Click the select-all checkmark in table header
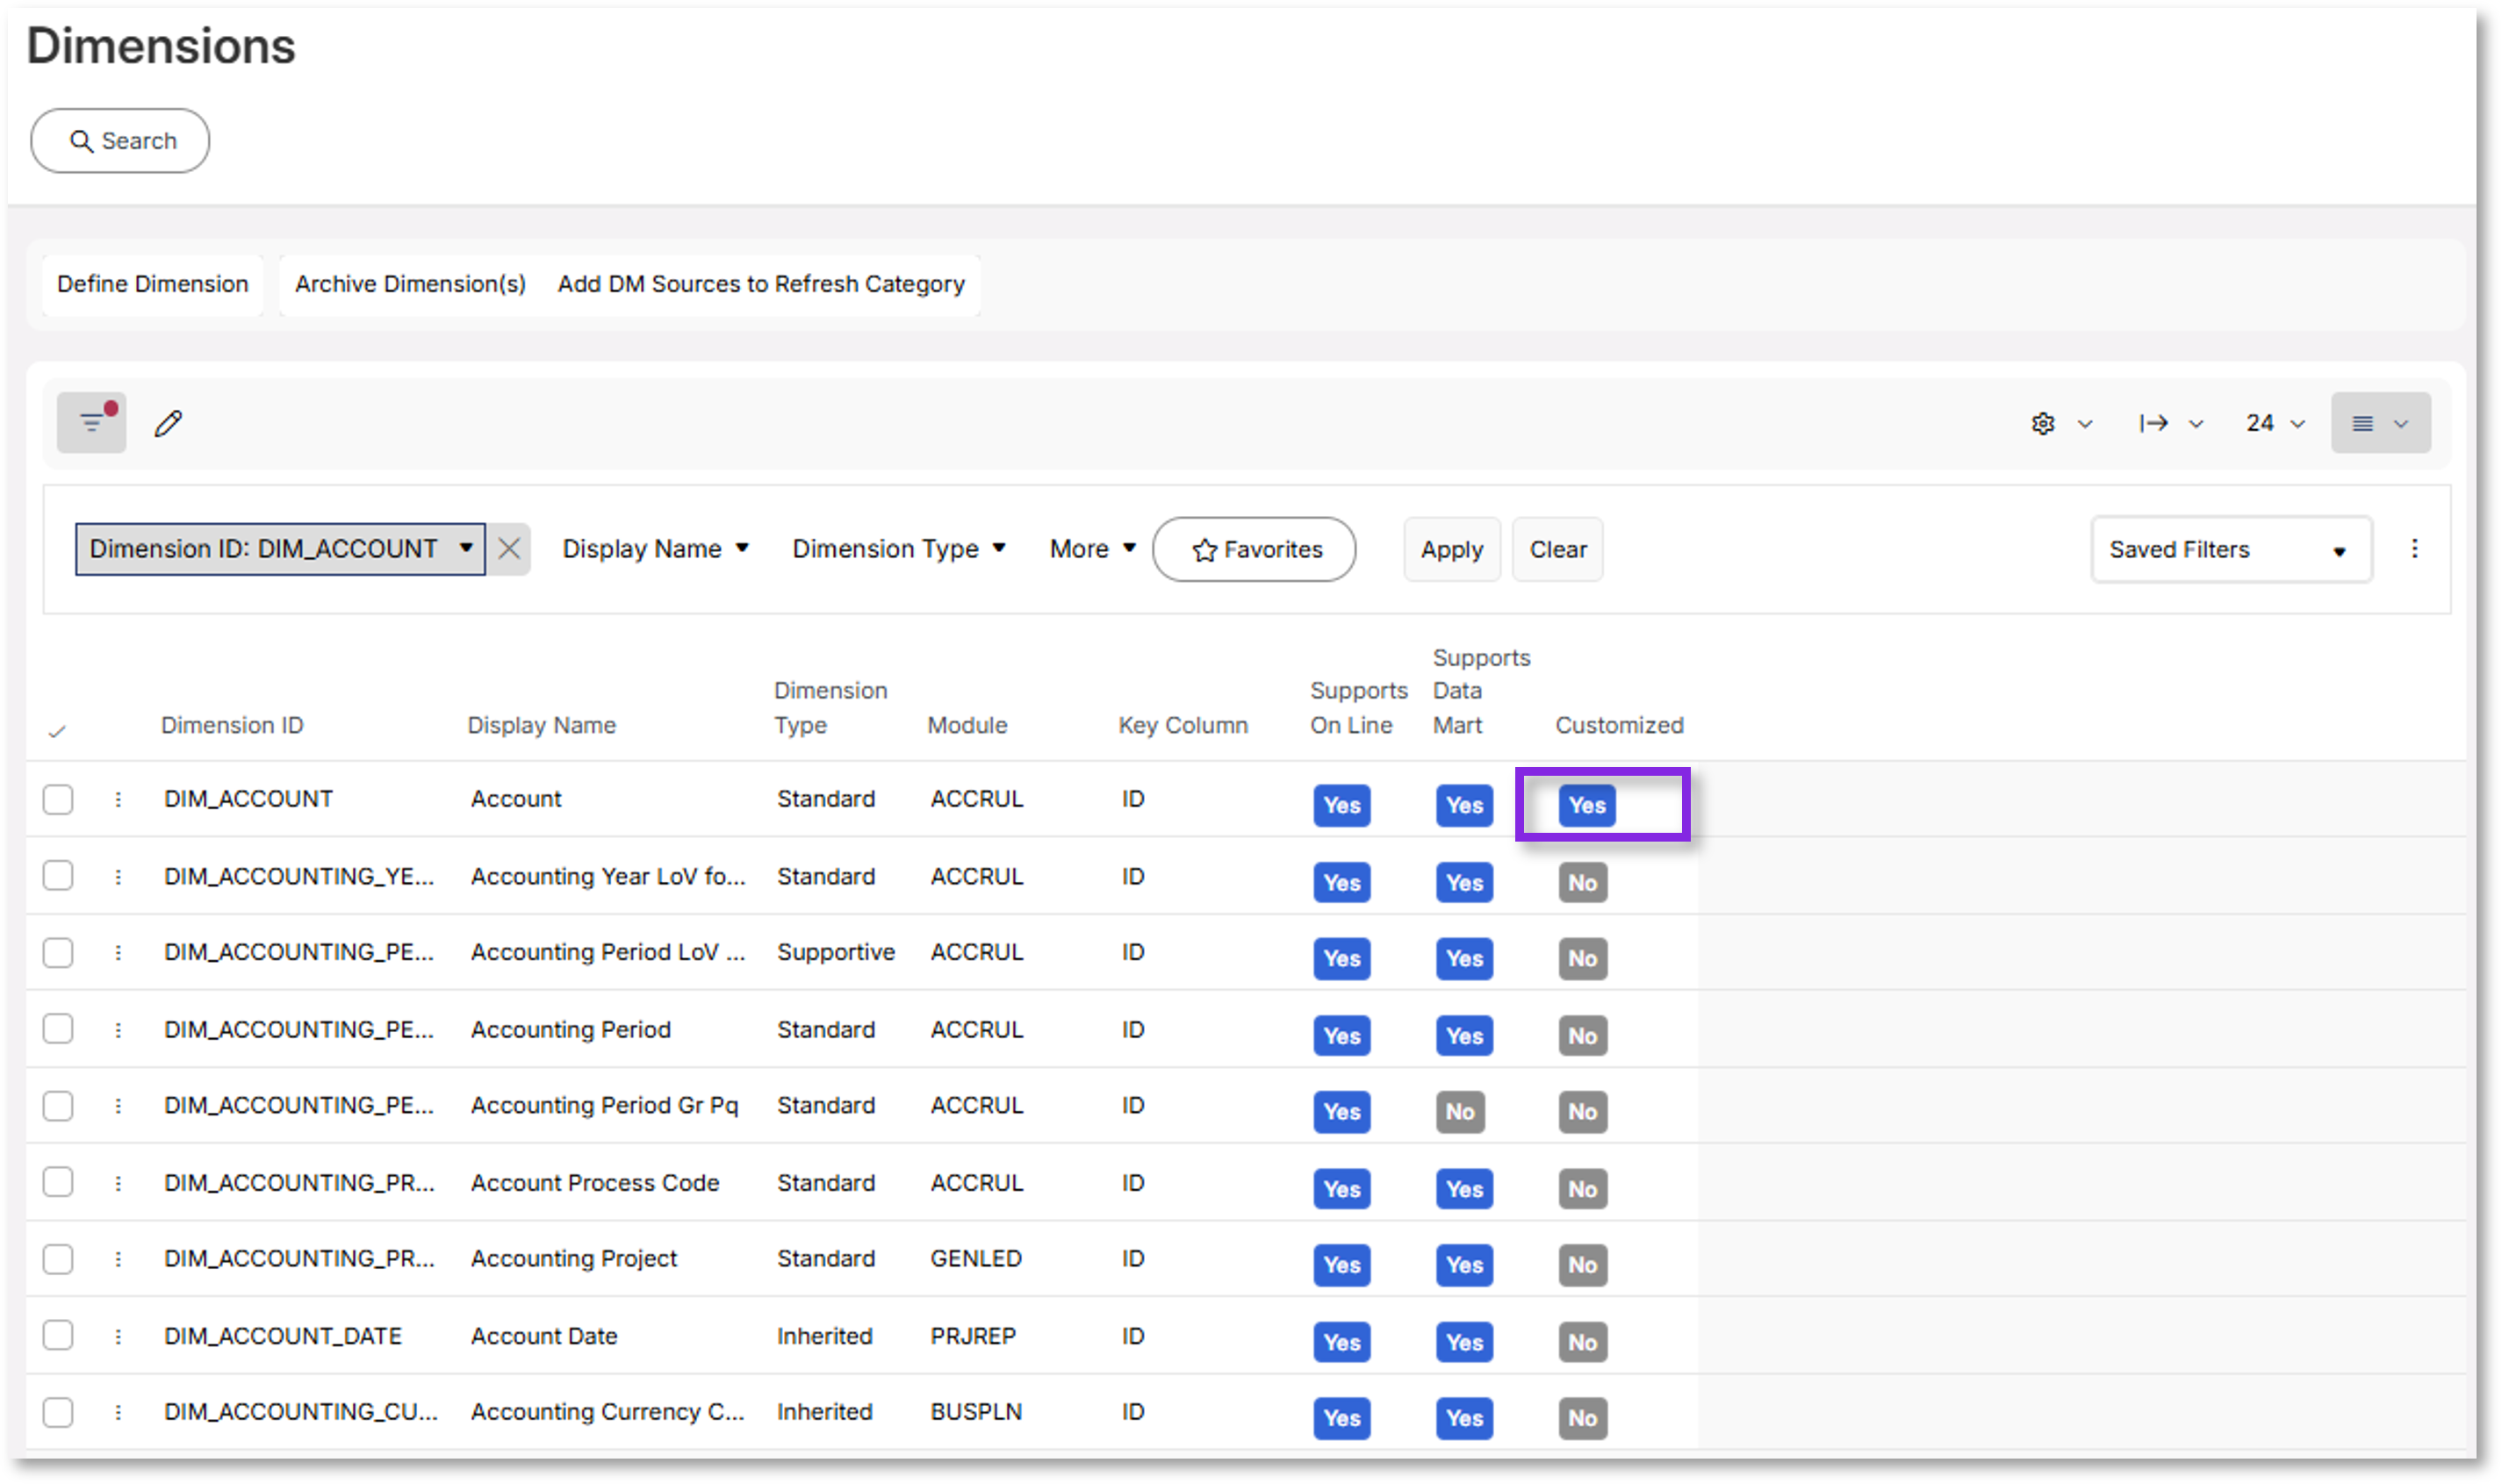The width and height of the screenshot is (2502, 1484). tap(57, 732)
